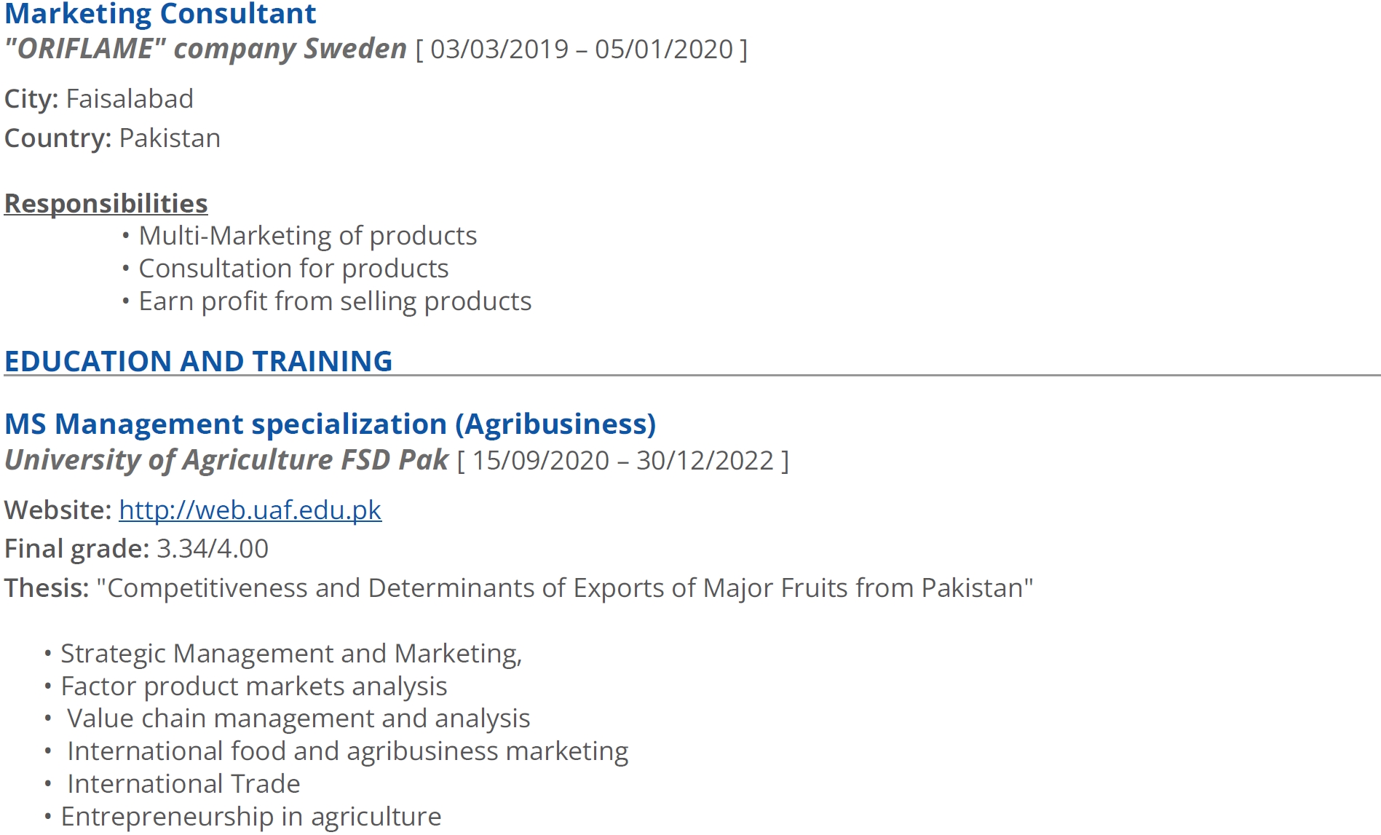The height and width of the screenshot is (835, 1381).
Task: Open the web.uaf.edu.pk website link
Action: point(250,510)
